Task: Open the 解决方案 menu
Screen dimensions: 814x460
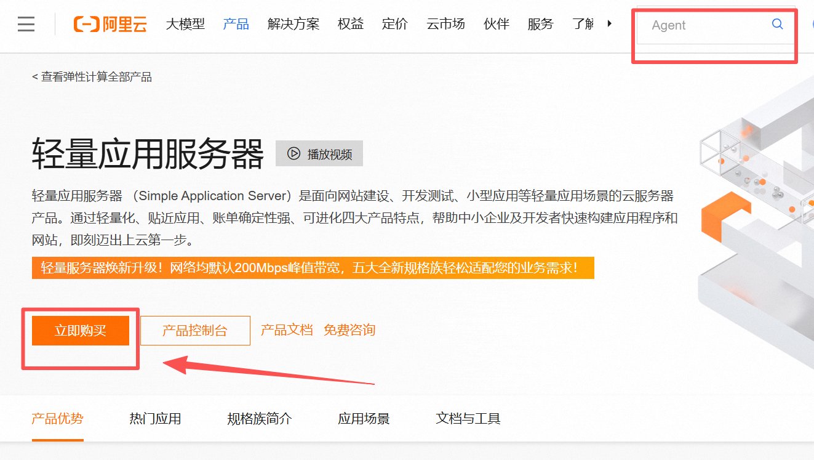Action: pos(293,24)
